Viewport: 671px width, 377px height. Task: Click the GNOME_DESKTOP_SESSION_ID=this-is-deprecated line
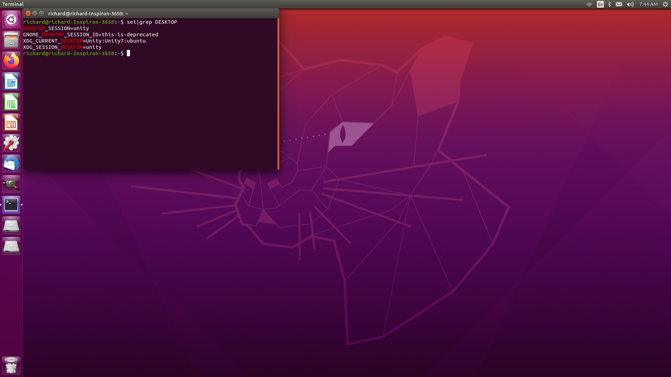pyautogui.click(x=91, y=35)
